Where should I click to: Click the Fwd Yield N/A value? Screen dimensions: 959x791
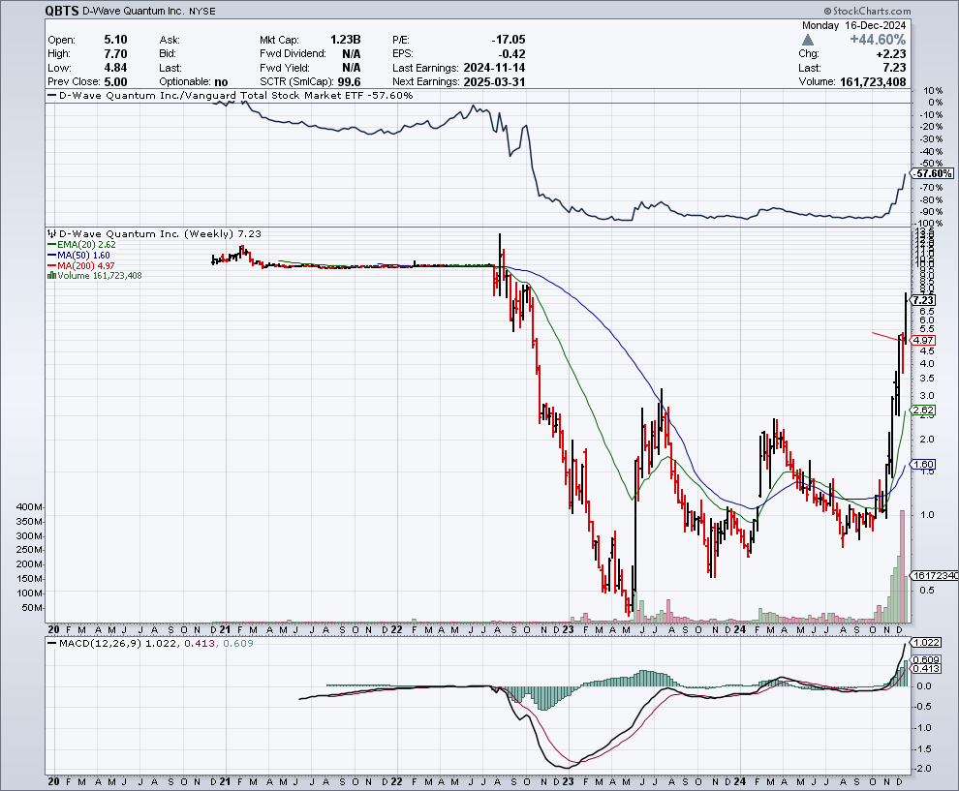point(351,68)
